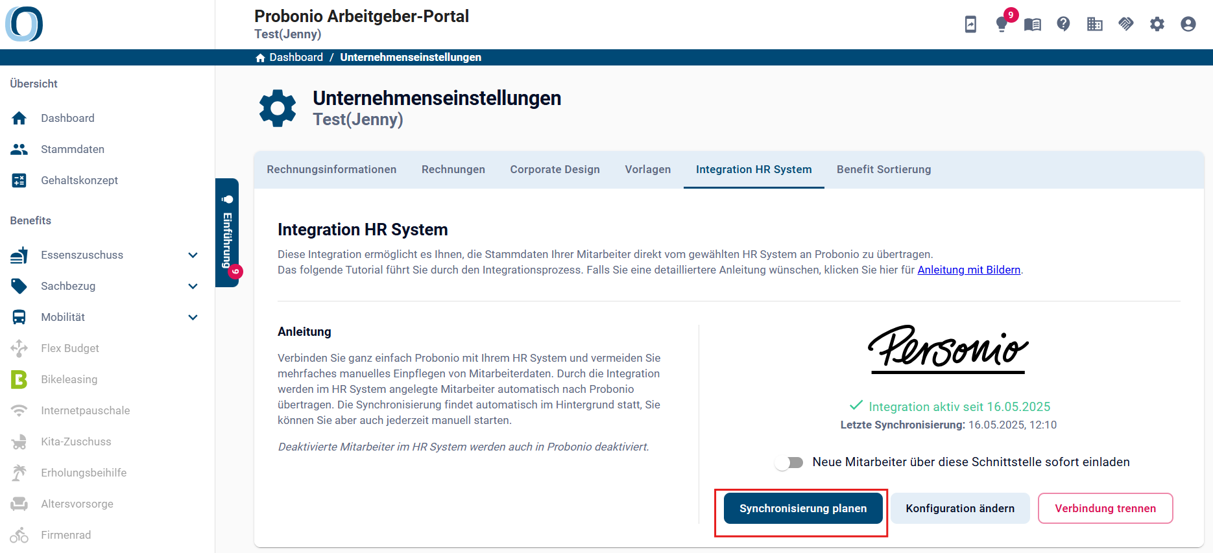Expand the Sachbezug submenu chevron
Screen dimensions: 1213x553
click(x=193, y=286)
